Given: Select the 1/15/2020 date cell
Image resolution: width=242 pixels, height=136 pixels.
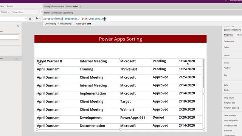Looking at the screenshot, I should 187,69.
